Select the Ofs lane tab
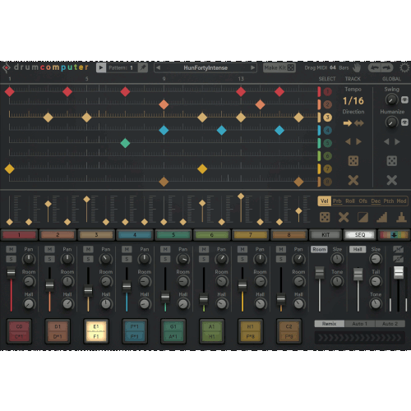This screenshot has height=411, width=411. point(363,201)
